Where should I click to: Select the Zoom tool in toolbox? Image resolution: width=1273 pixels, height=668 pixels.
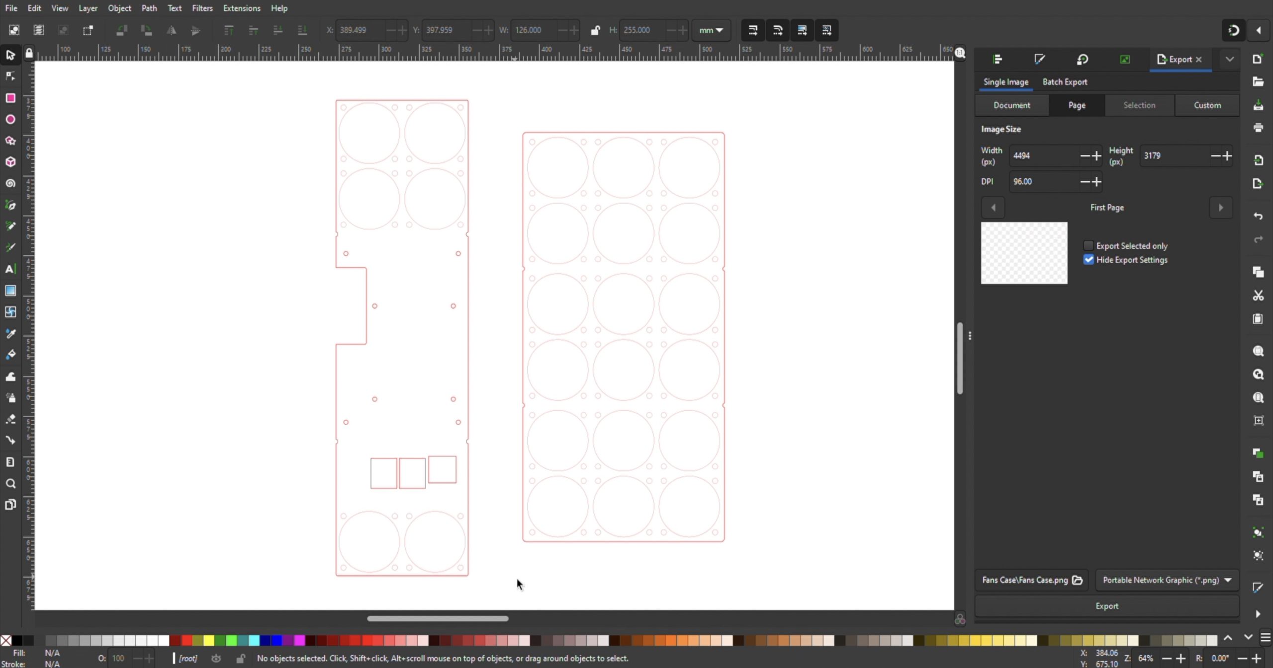pos(10,484)
